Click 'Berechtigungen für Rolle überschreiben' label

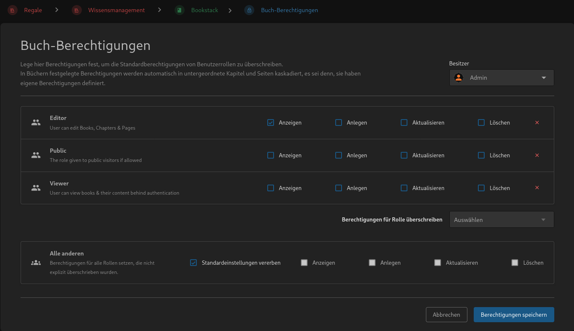(392, 219)
